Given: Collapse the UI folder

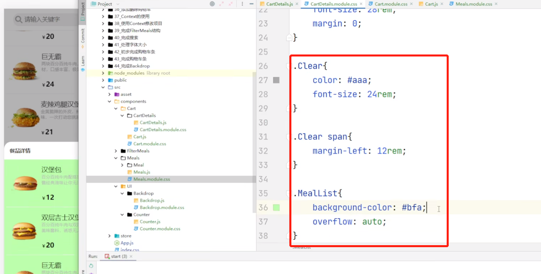Looking at the screenshot, I should [116, 186].
